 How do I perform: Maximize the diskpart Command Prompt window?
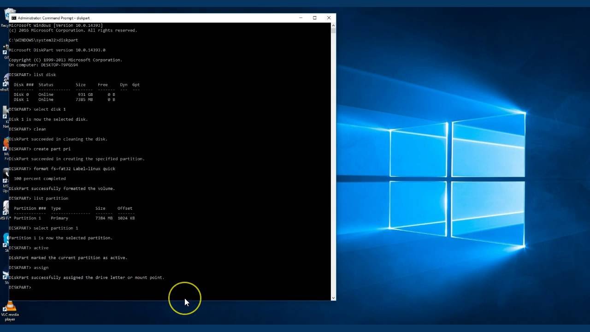[315, 18]
